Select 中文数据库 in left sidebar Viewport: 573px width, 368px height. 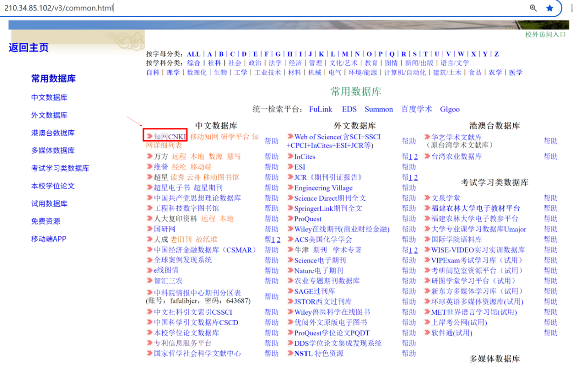[49, 98]
